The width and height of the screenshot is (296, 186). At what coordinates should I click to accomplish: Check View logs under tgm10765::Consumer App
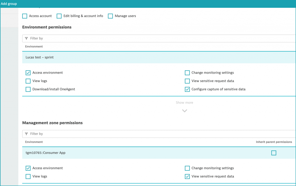tap(28, 176)
